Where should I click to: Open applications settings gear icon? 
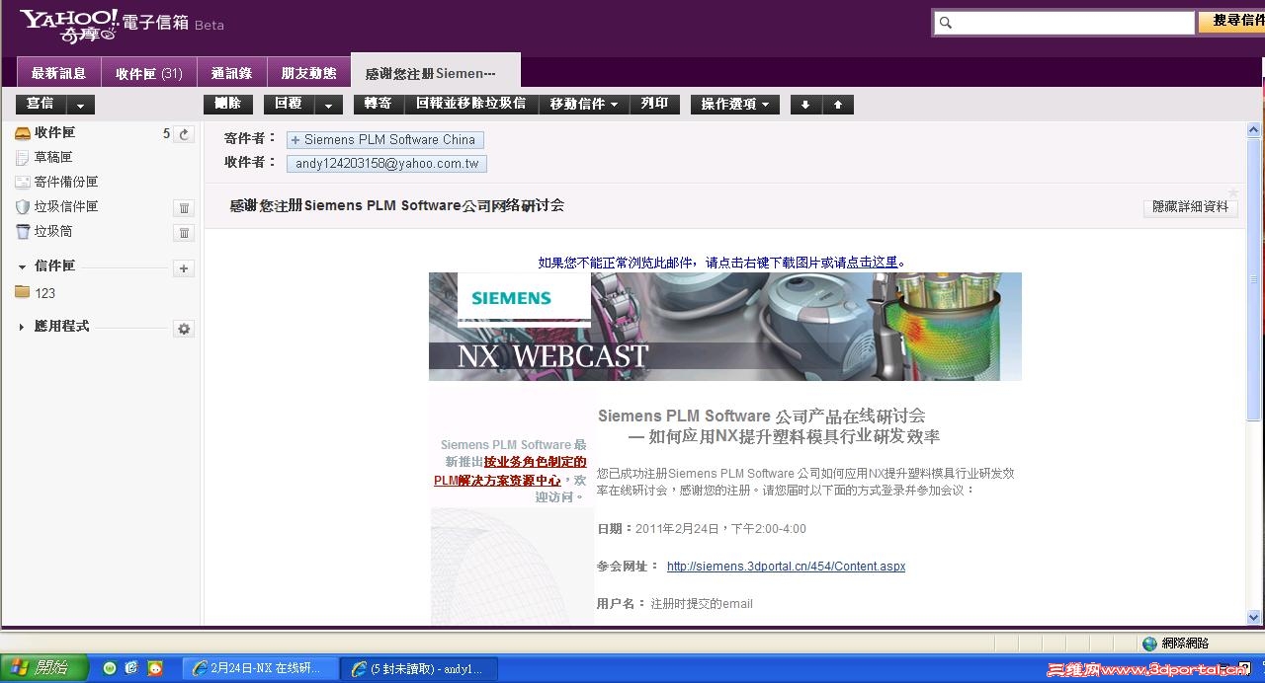click(184, 329)
